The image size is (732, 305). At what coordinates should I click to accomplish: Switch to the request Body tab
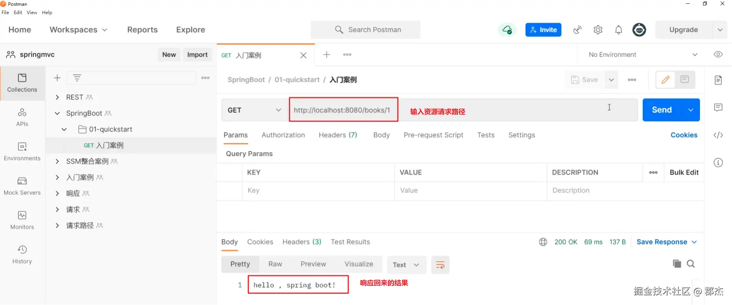point(381,135)
